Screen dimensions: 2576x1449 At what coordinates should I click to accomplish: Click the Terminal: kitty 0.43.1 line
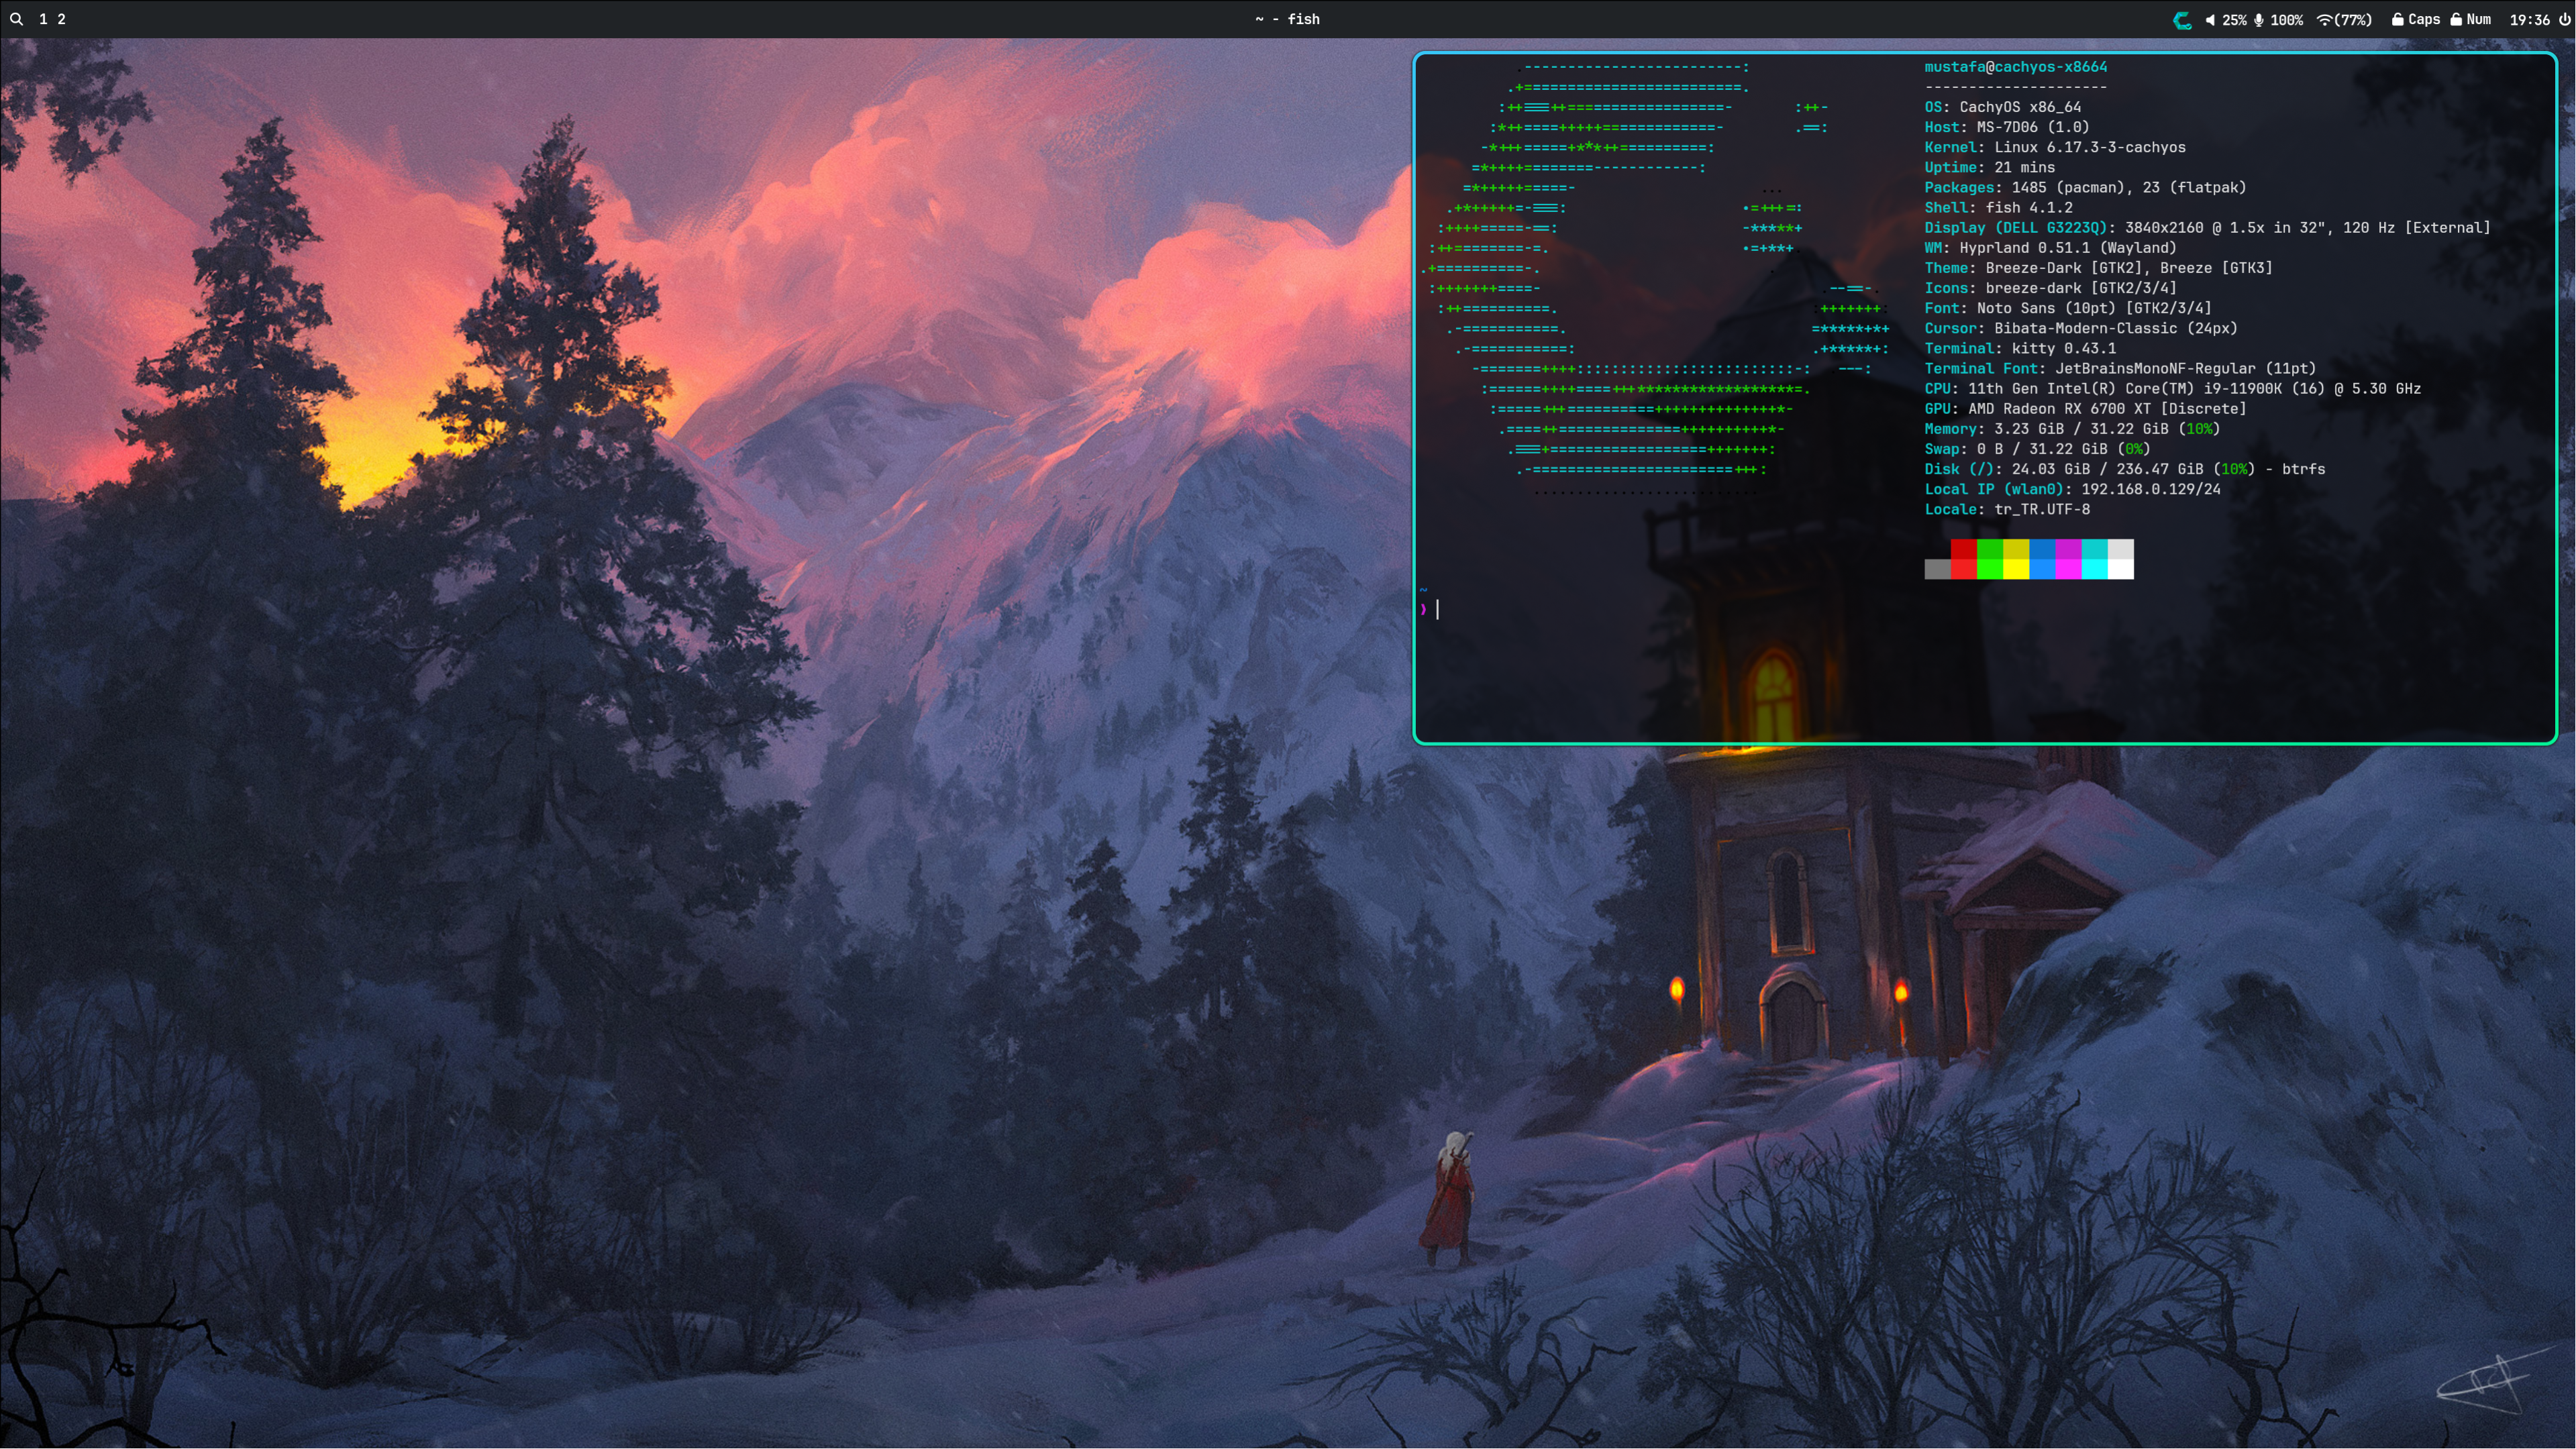[x=2020, y=348]
